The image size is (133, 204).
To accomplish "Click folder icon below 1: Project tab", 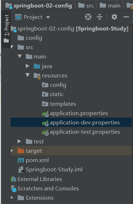I will tap(6, 41).
